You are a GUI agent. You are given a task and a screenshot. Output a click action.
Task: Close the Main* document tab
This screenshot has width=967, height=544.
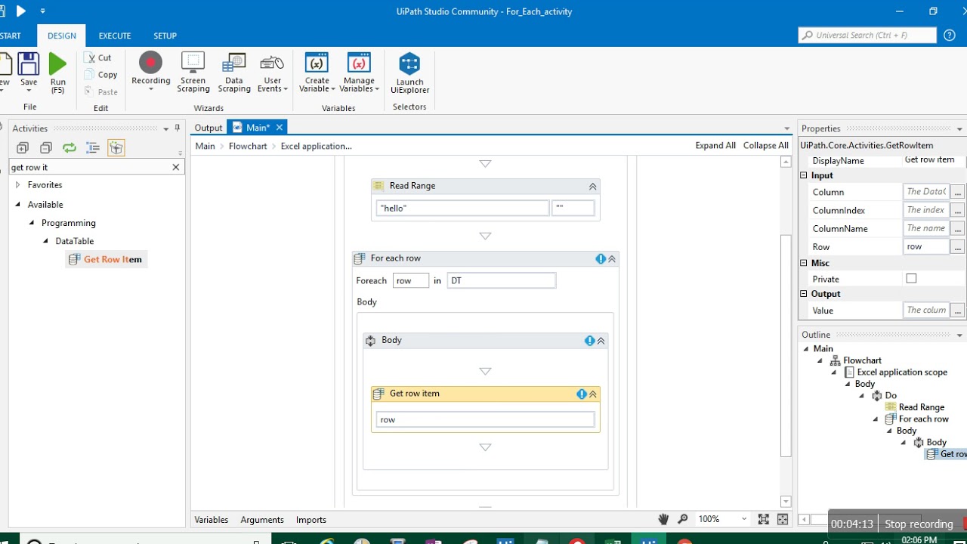pos(280,128)
